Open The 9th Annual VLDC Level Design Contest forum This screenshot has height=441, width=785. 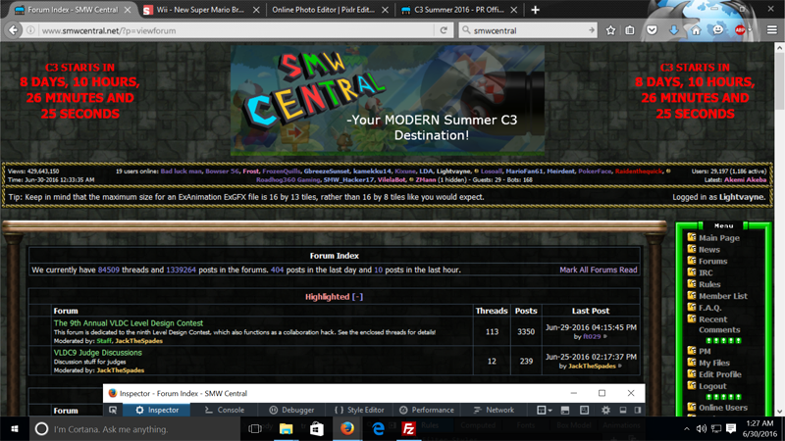pyautogui.click(x=129, y=323)
